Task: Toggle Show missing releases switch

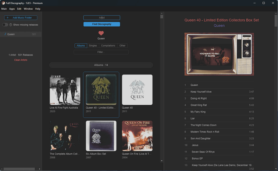Action: 5,25
